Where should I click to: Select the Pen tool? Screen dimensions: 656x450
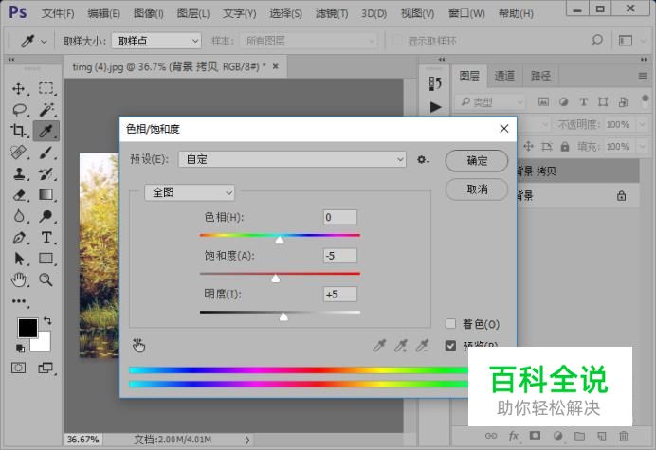click(x=18, y=238)
